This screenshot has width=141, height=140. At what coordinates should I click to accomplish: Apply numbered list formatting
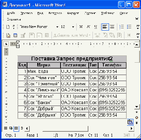point(121,27)
